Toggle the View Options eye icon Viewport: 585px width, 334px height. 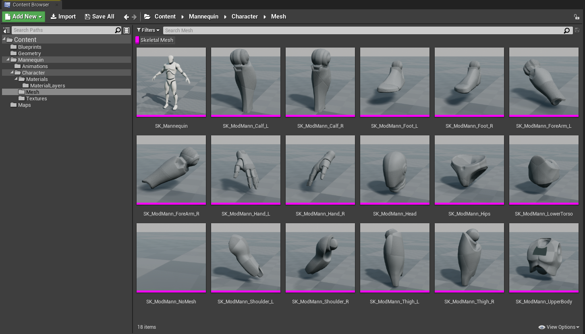click(x=541, y=327)
